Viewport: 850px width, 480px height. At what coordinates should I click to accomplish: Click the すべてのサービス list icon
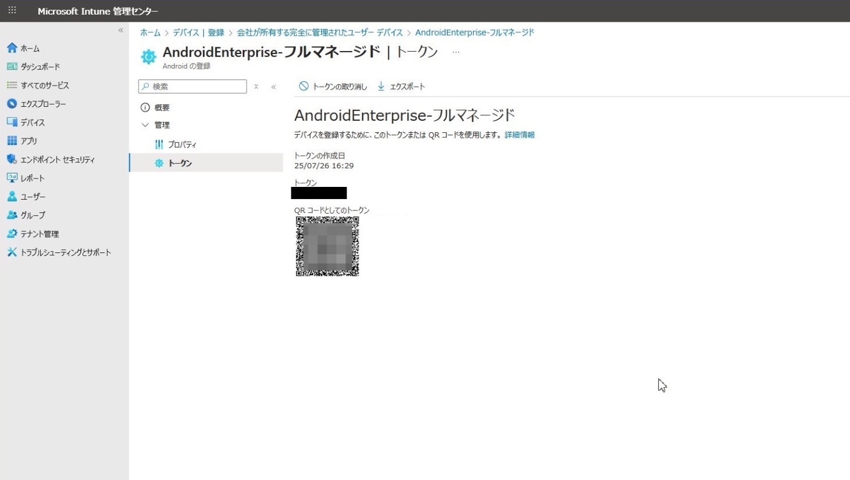coord(12,86)
